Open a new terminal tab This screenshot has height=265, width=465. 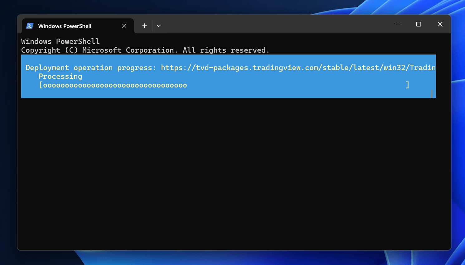click(144, 26)
